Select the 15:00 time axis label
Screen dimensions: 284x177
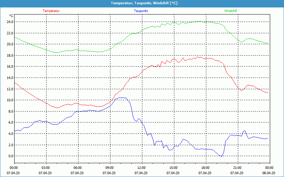(x=173, y=168)
